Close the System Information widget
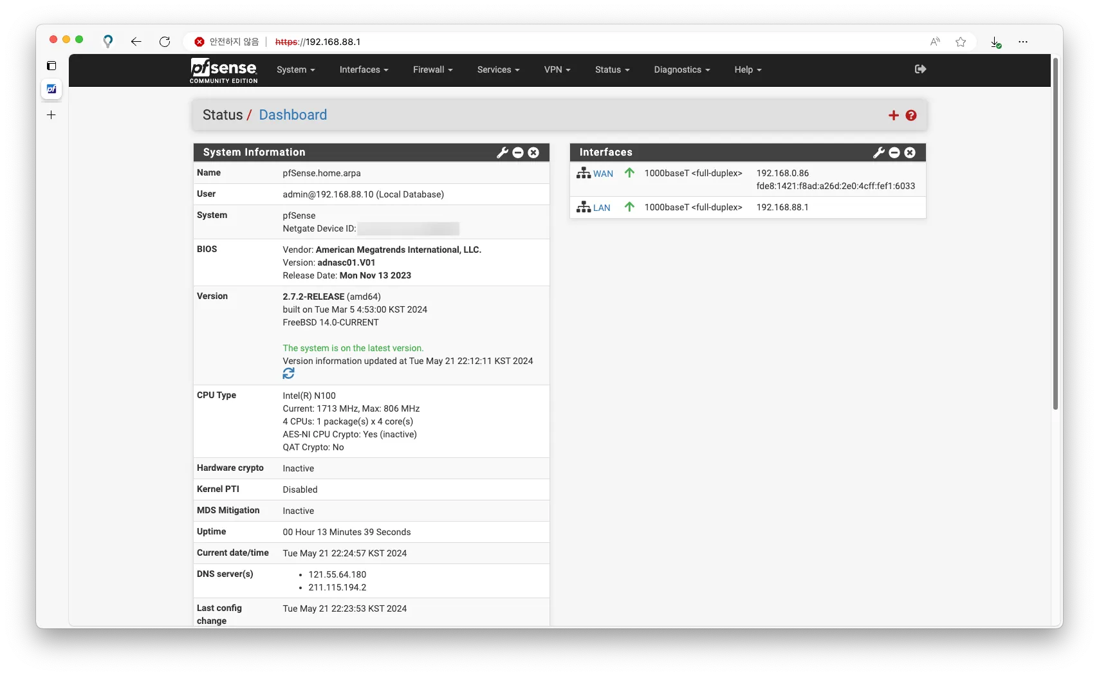 click(x=533, y=152)
